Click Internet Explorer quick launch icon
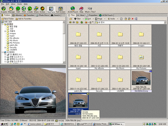168x126 pixels. click(21, 124)
